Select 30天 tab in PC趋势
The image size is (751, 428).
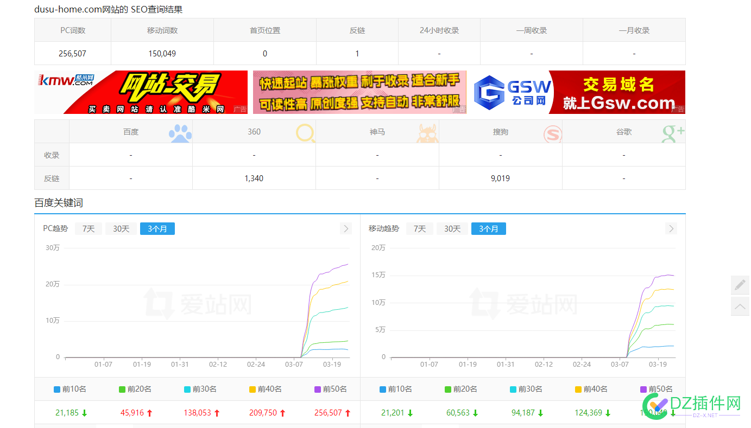pos(121,229)
